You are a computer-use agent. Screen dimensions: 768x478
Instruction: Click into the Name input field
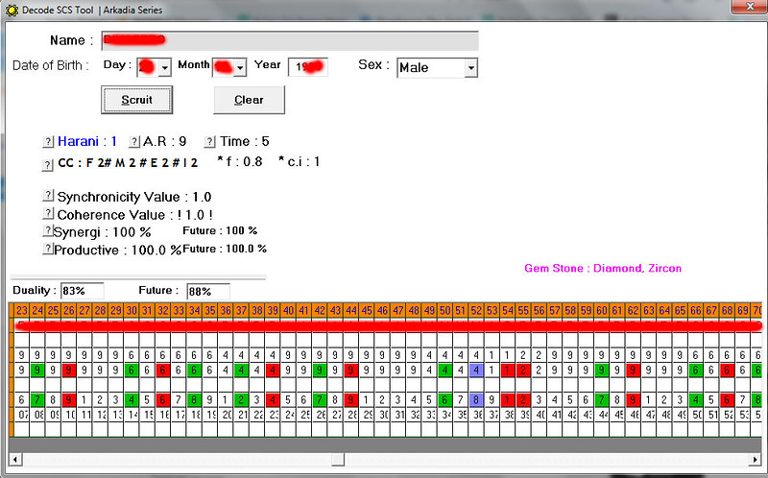tap(290, 40)
